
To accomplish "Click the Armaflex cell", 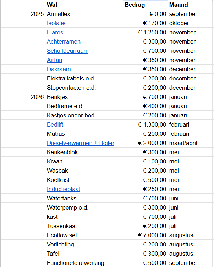I will click(84, 14).
